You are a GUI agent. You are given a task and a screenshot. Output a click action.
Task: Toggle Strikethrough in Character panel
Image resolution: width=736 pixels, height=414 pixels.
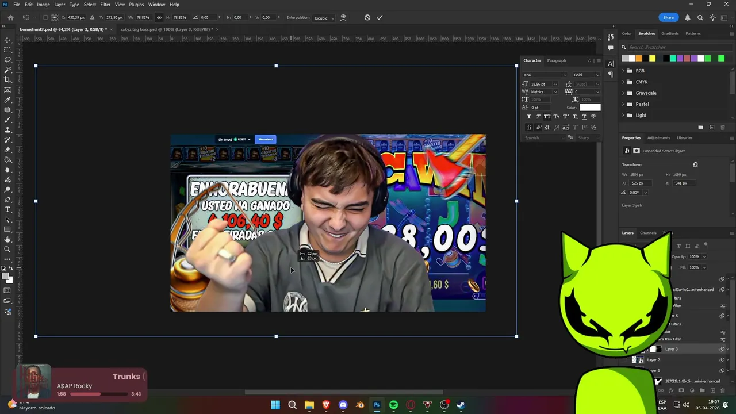(x=593, y=117)
